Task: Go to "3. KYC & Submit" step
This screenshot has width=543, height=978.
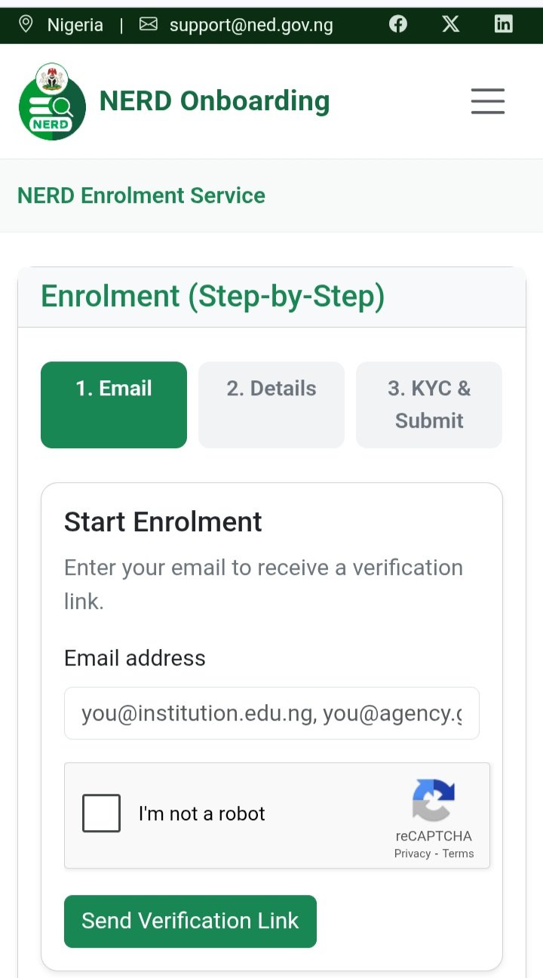Action: pyautogui.click(x=429, y=404)
